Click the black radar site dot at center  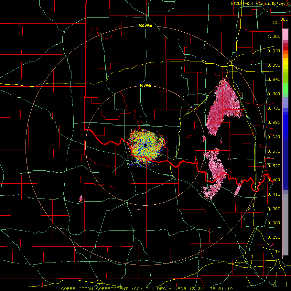click(x=145, y=145)
